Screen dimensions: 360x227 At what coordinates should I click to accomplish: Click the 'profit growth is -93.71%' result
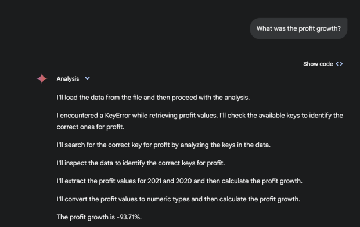coord(99,217)
